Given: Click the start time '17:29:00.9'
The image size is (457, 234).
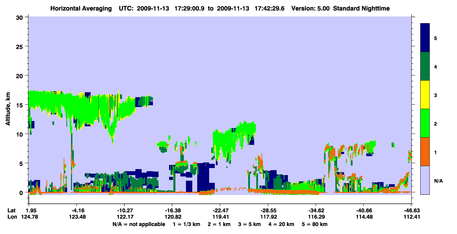Looking at the screenshot, I should coord(190,8).
